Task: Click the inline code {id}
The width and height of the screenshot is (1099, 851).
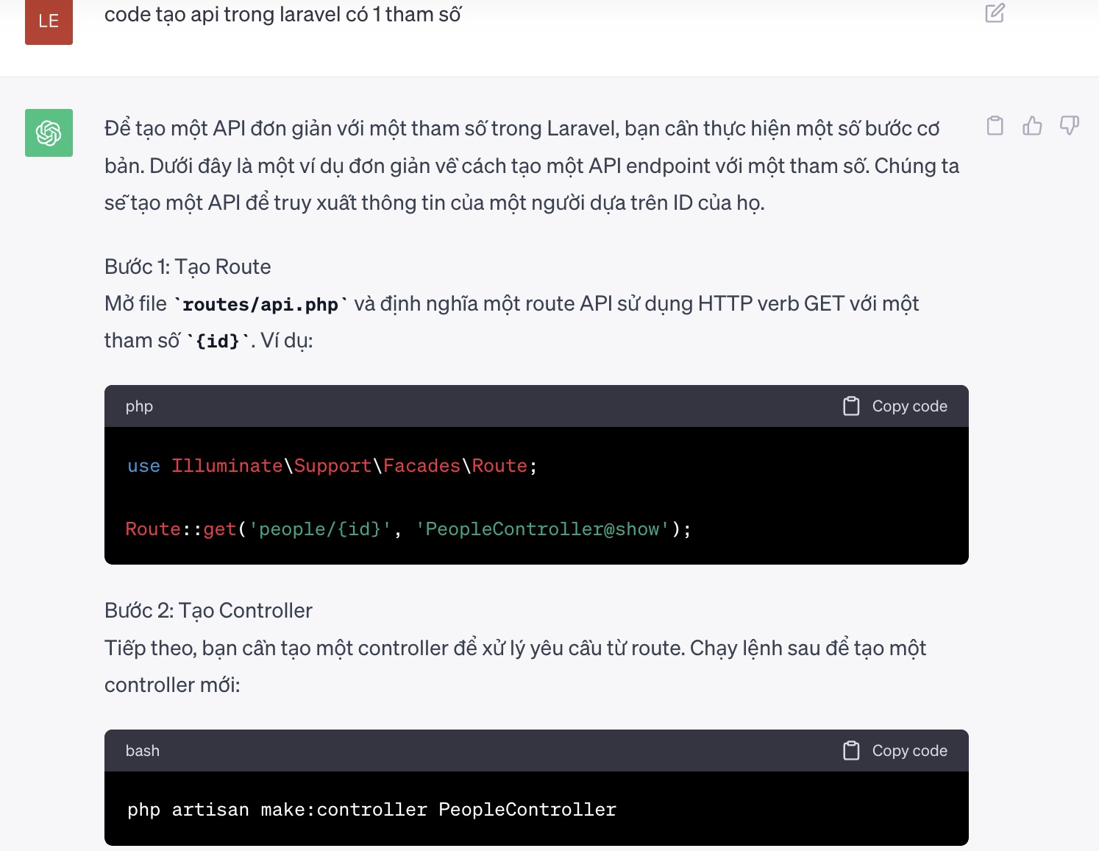Action: click(x=218, y=342)
